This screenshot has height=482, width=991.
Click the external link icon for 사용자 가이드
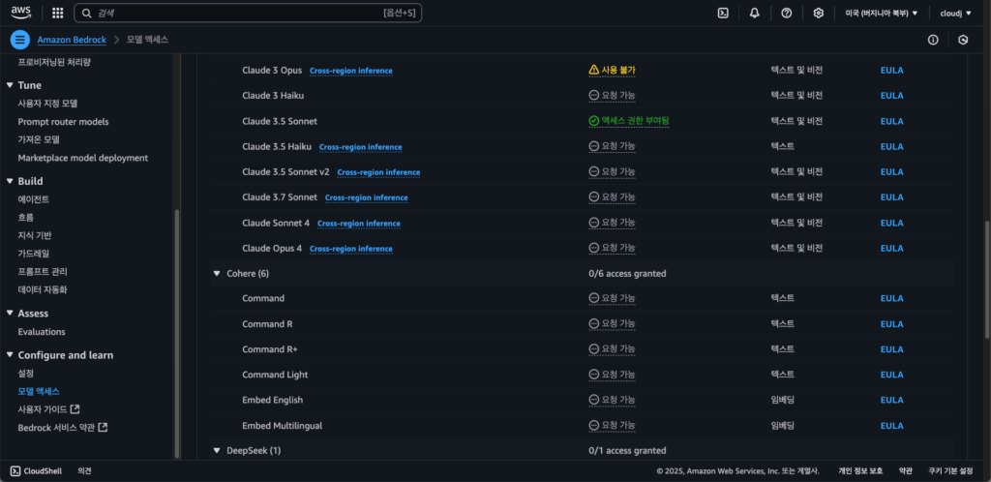tap(75, 409)
